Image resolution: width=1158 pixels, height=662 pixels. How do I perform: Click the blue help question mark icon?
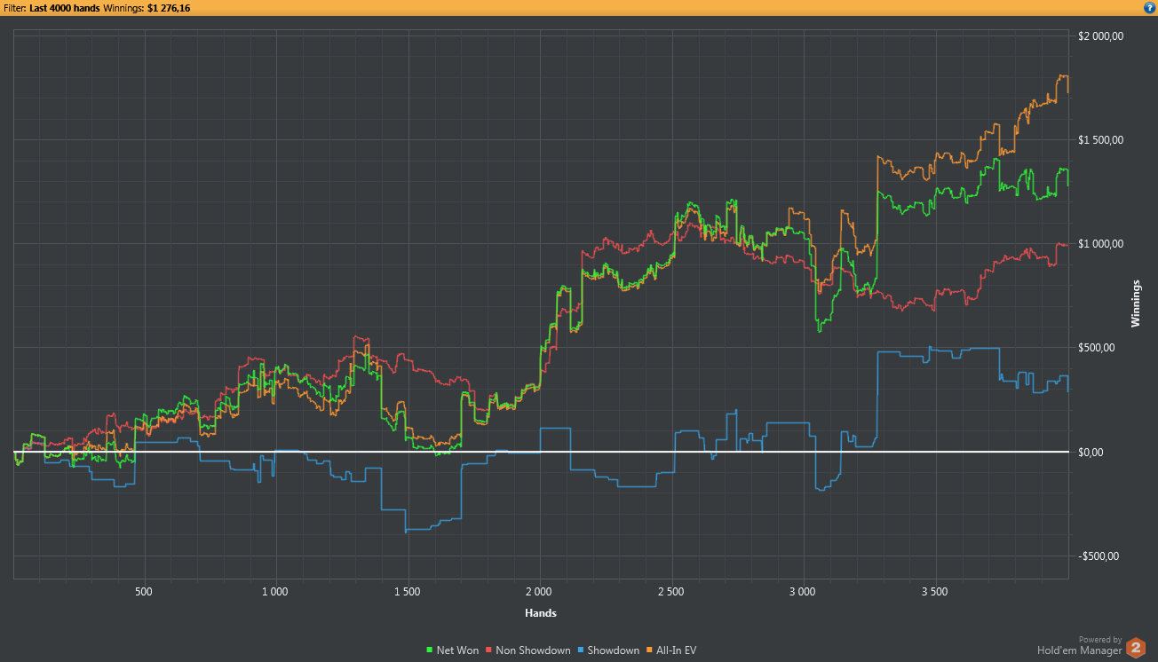click(1149, 7)
